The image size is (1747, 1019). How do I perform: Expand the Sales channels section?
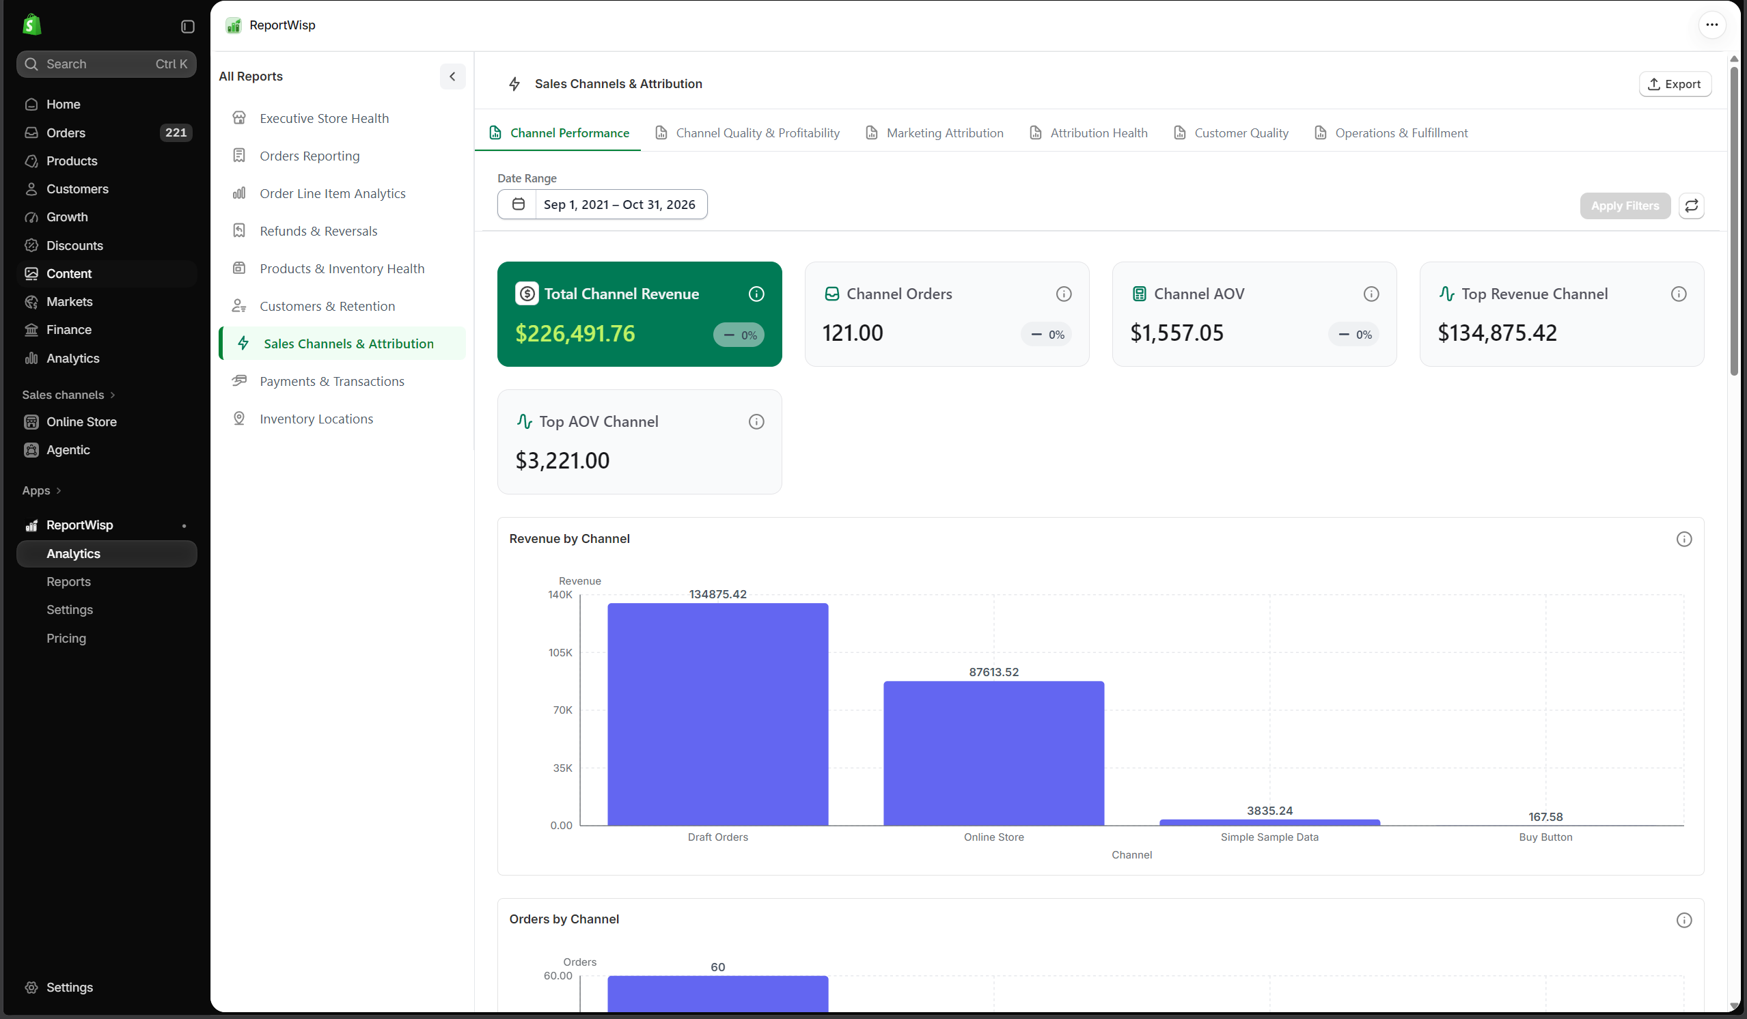[68, 395]
